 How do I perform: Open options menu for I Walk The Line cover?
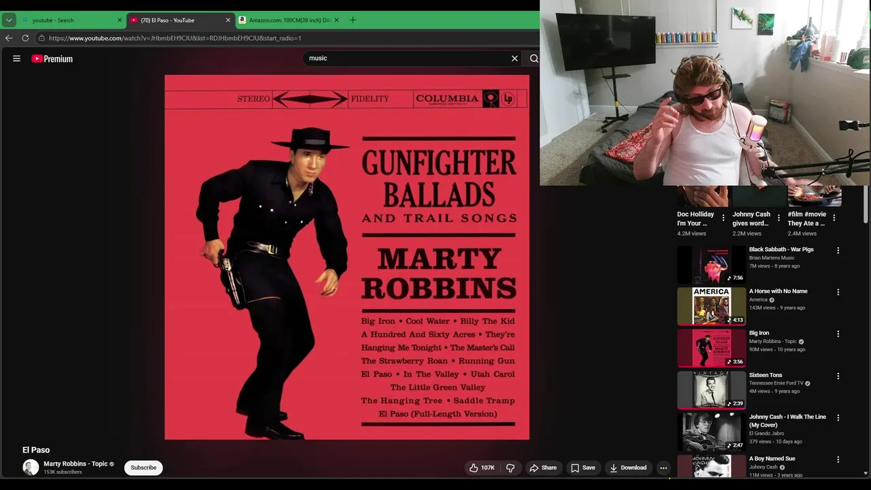(x=838, y=418)
